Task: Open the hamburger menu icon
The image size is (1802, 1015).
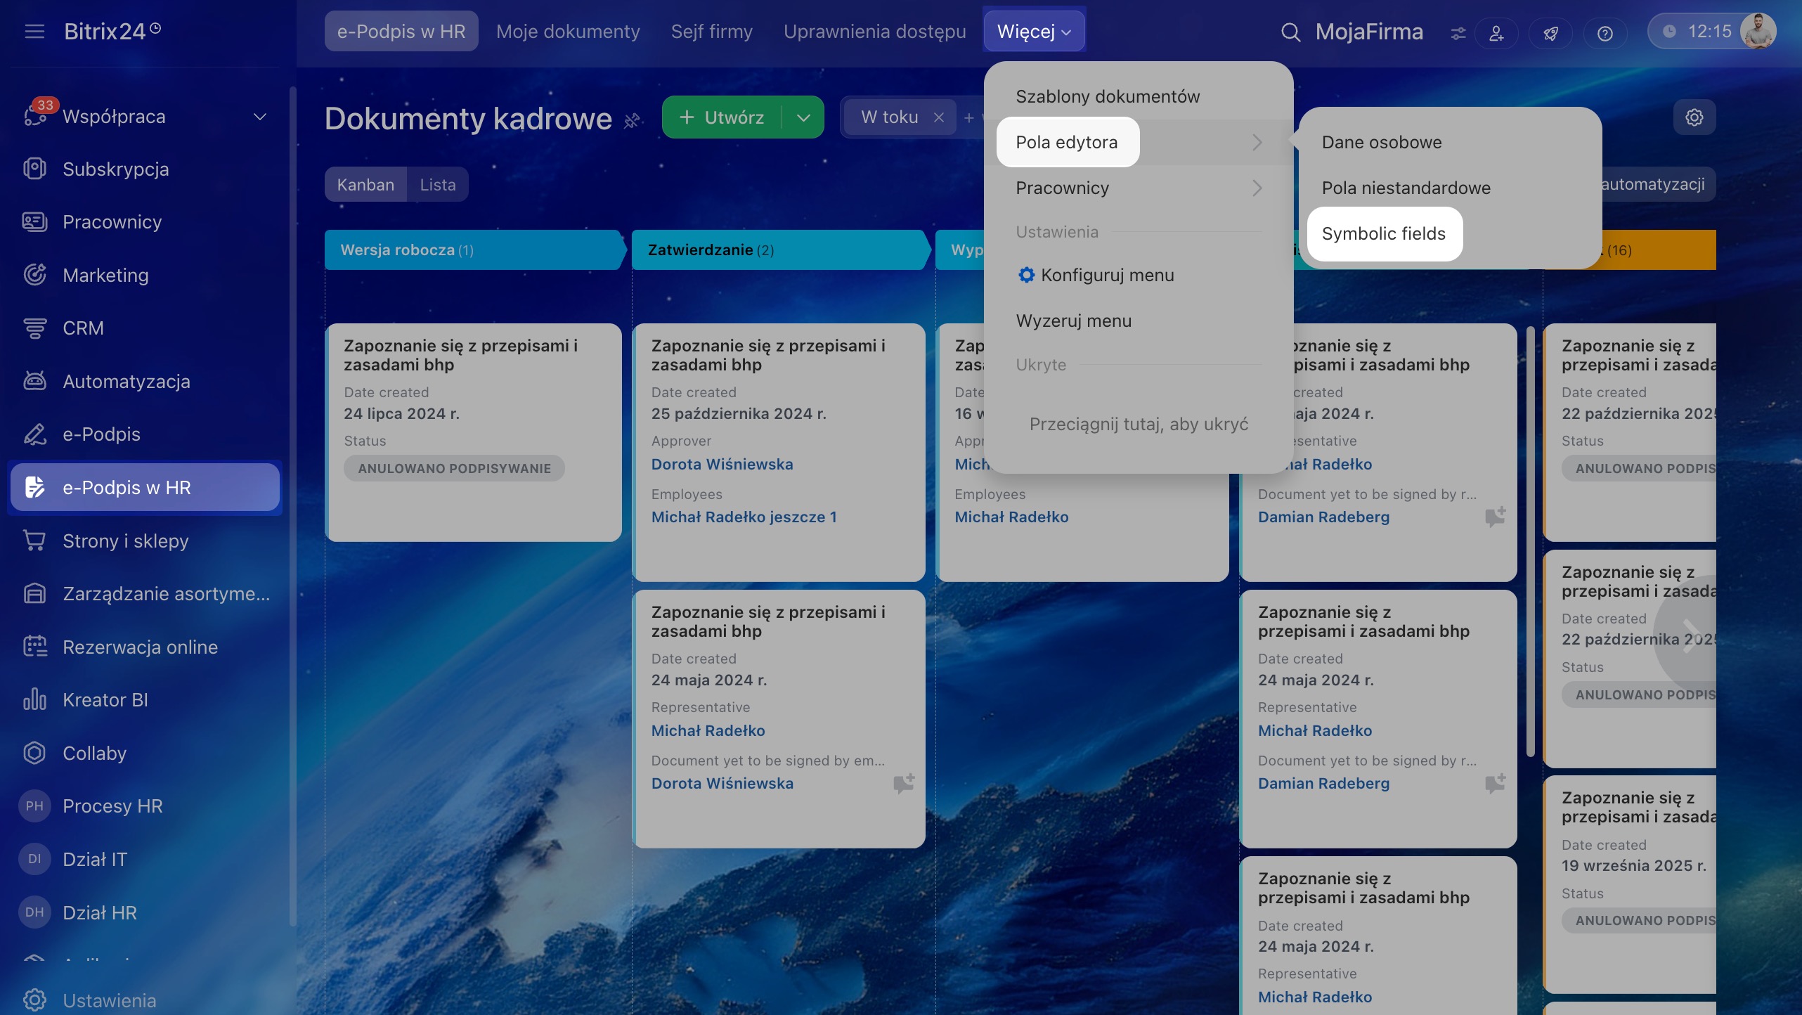Action: pos(34,32)
